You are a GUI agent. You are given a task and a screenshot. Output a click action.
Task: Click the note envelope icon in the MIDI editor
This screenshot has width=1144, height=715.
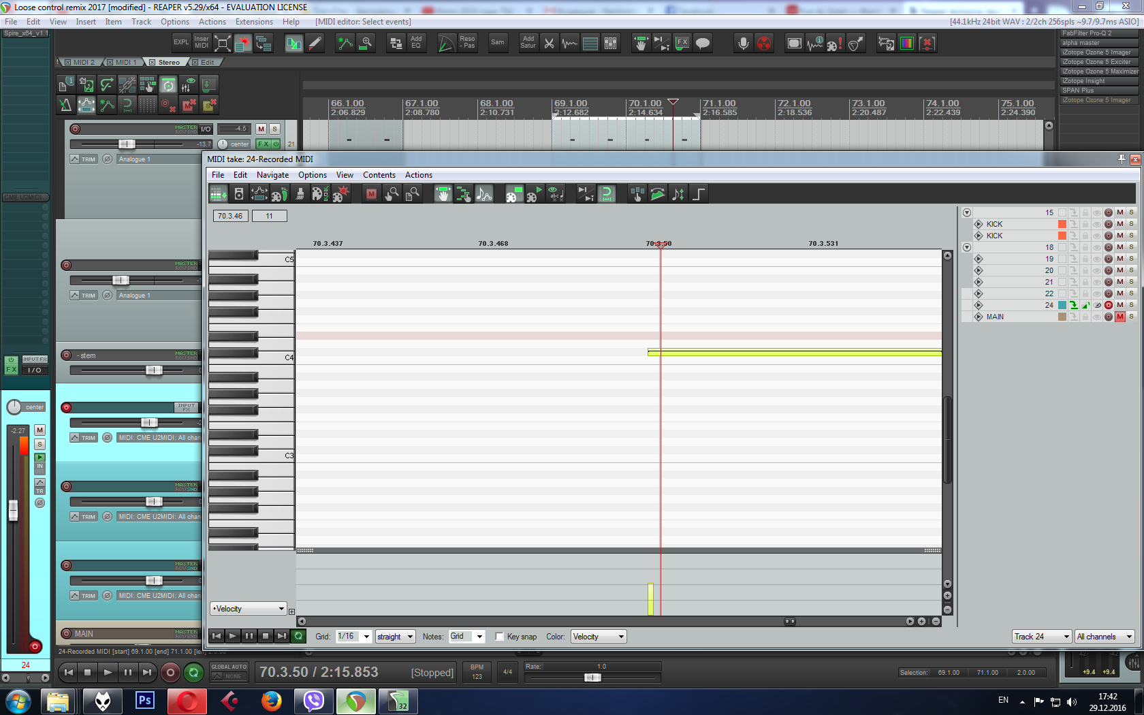coord(483,194)
